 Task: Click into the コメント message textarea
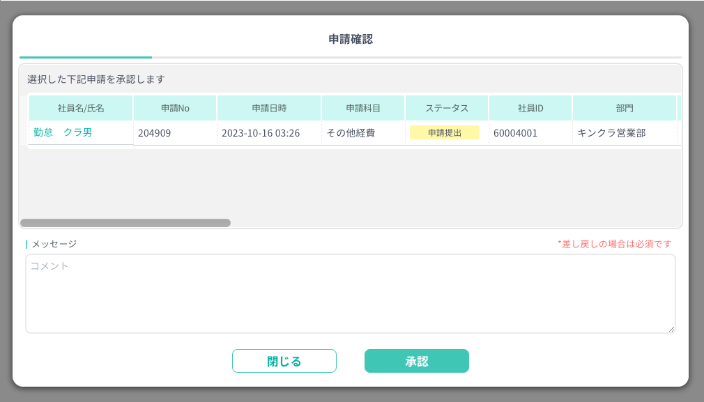pos(350,294)
